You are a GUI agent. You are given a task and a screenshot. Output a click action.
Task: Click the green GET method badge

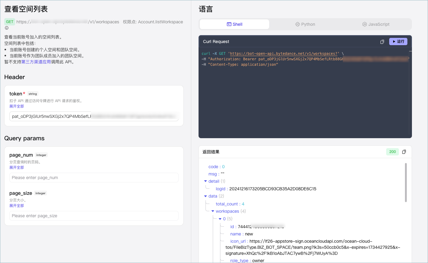(x=9, y=22)
